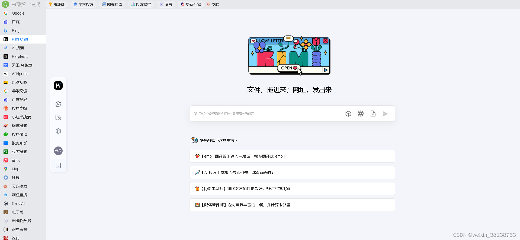Switch to 学术搜索 top tab
Viewport: 520px width, 240px height.
tap(84, 4)
